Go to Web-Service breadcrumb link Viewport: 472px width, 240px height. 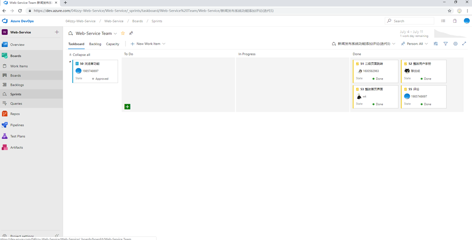(114, 21)
